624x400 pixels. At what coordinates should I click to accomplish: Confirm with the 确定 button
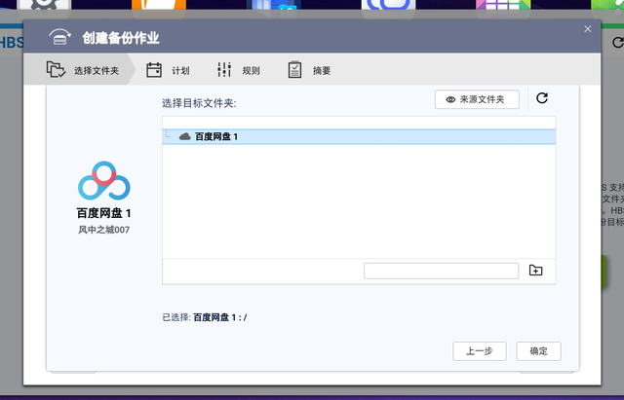pos(539,351)
